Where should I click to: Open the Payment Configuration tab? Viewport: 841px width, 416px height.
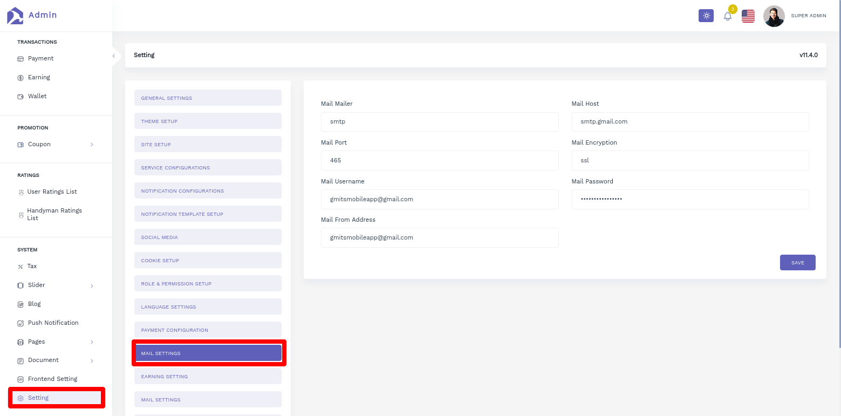[208, 330]
